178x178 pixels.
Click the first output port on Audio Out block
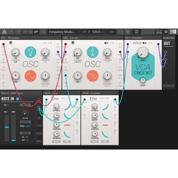point(166,52)
